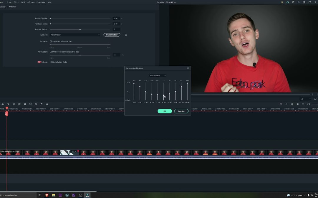This screenshot has height=198, width=318.
Task: Click the marker shield icon
Action: click(x=286, y=104)
